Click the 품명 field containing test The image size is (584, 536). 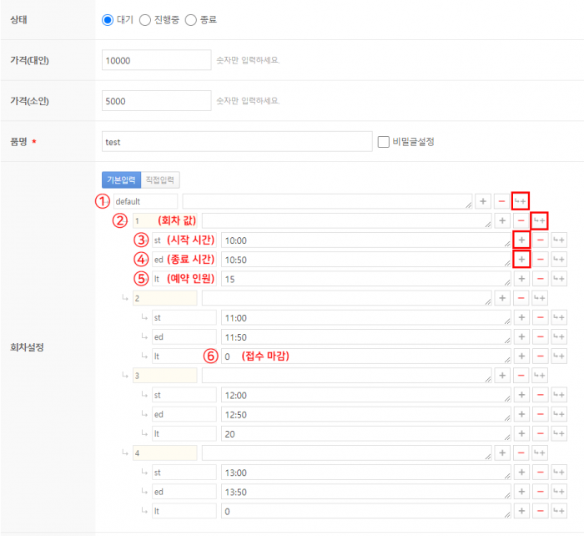tap(236, 141)
